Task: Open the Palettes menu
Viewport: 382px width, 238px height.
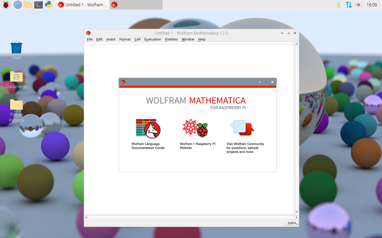Action: coord(171,39)
